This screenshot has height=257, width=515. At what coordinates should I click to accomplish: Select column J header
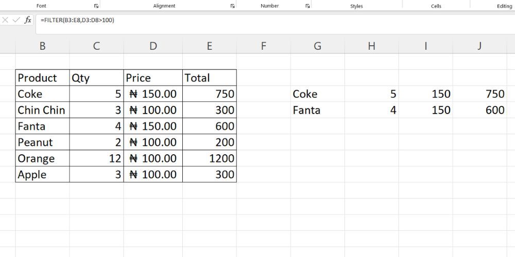[x=479, y=46]
